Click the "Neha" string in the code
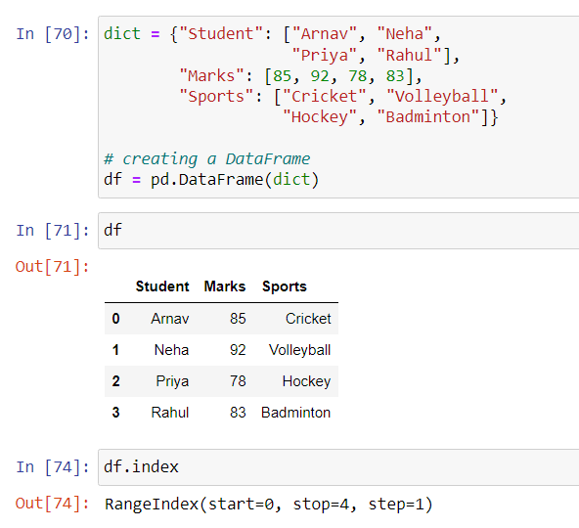The height and width of the screenshot is (528, 579). [405, 34]
